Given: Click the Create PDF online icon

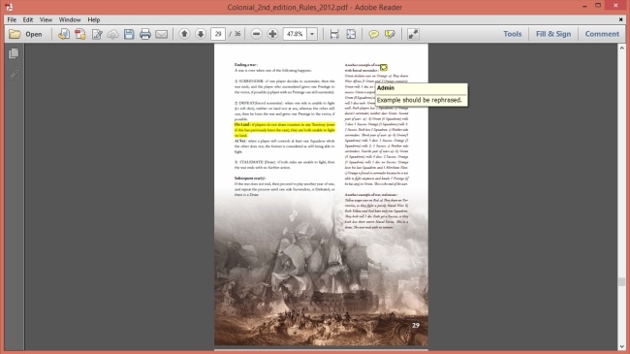Looking at the screenshot, I should pyautogui.click(x=79, y=34).
